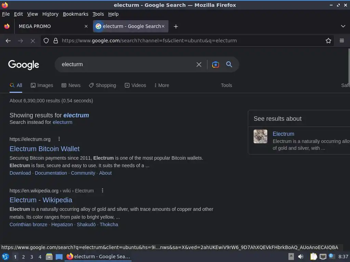Open the Tools menu
This screenshot has width=350, height=262.
(98, 14)
